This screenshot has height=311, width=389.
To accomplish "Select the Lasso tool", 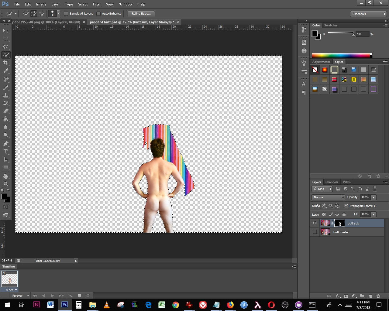I will (x=6, y=47).
